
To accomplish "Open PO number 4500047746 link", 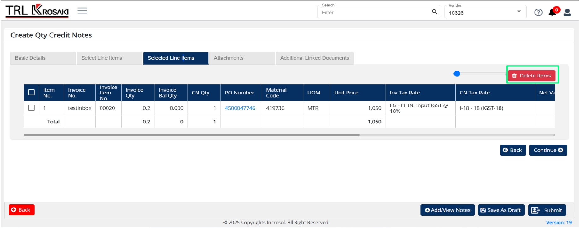I will pyautogui.click(x=240, y=108).
